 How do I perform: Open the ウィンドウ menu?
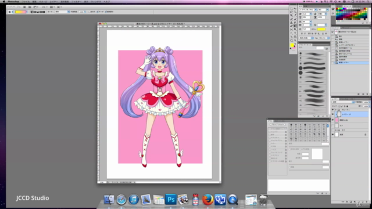(96, 2)
